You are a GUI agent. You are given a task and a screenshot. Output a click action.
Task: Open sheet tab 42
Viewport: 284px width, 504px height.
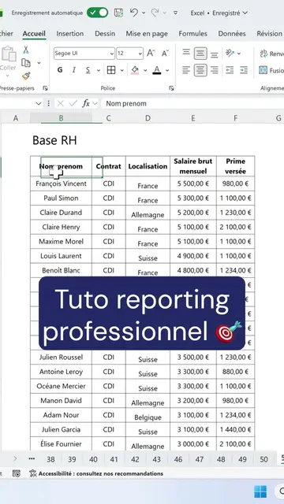pos(135,459)
